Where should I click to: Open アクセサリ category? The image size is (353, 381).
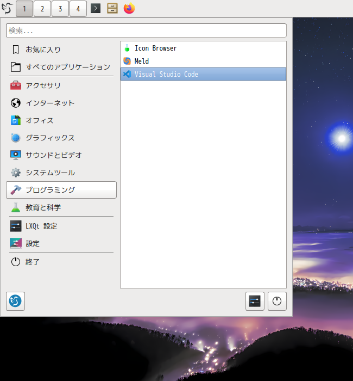pos(61,85)
